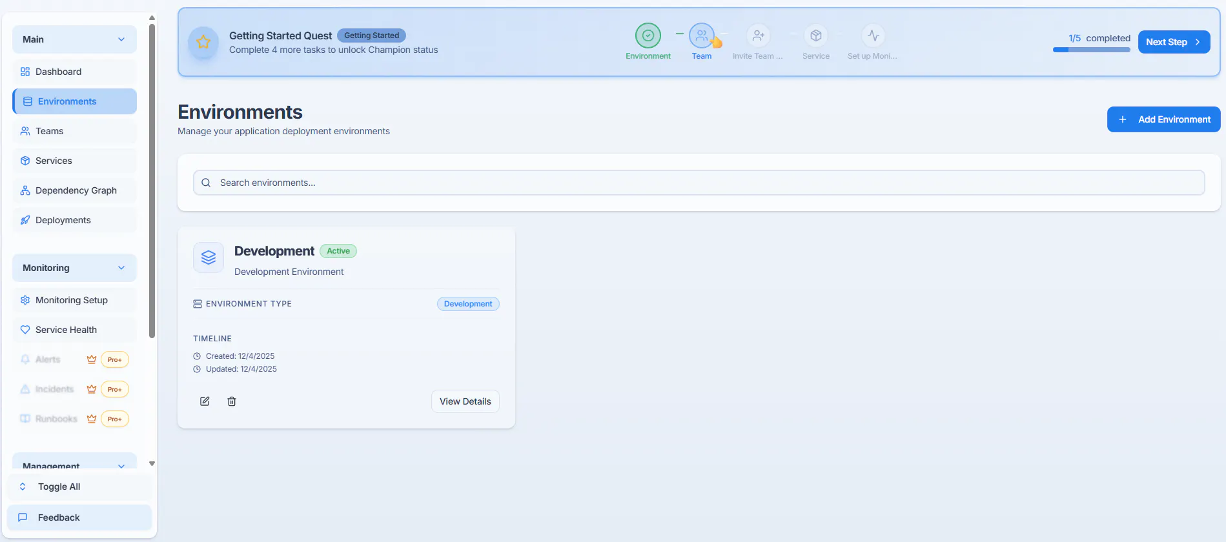1226x542 pixels.
Task: Click the Dependency Graph sidebar icon
Action: click(25, 190)
